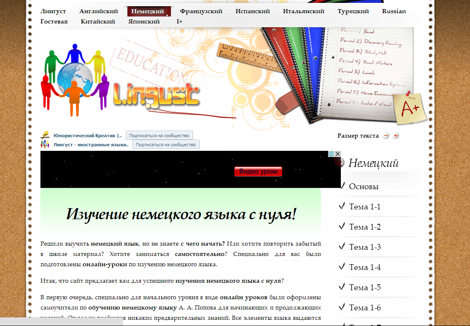Viewport: 470px width, 326px height.
Task: Click the Размер текста label
Action: point(358,136)
